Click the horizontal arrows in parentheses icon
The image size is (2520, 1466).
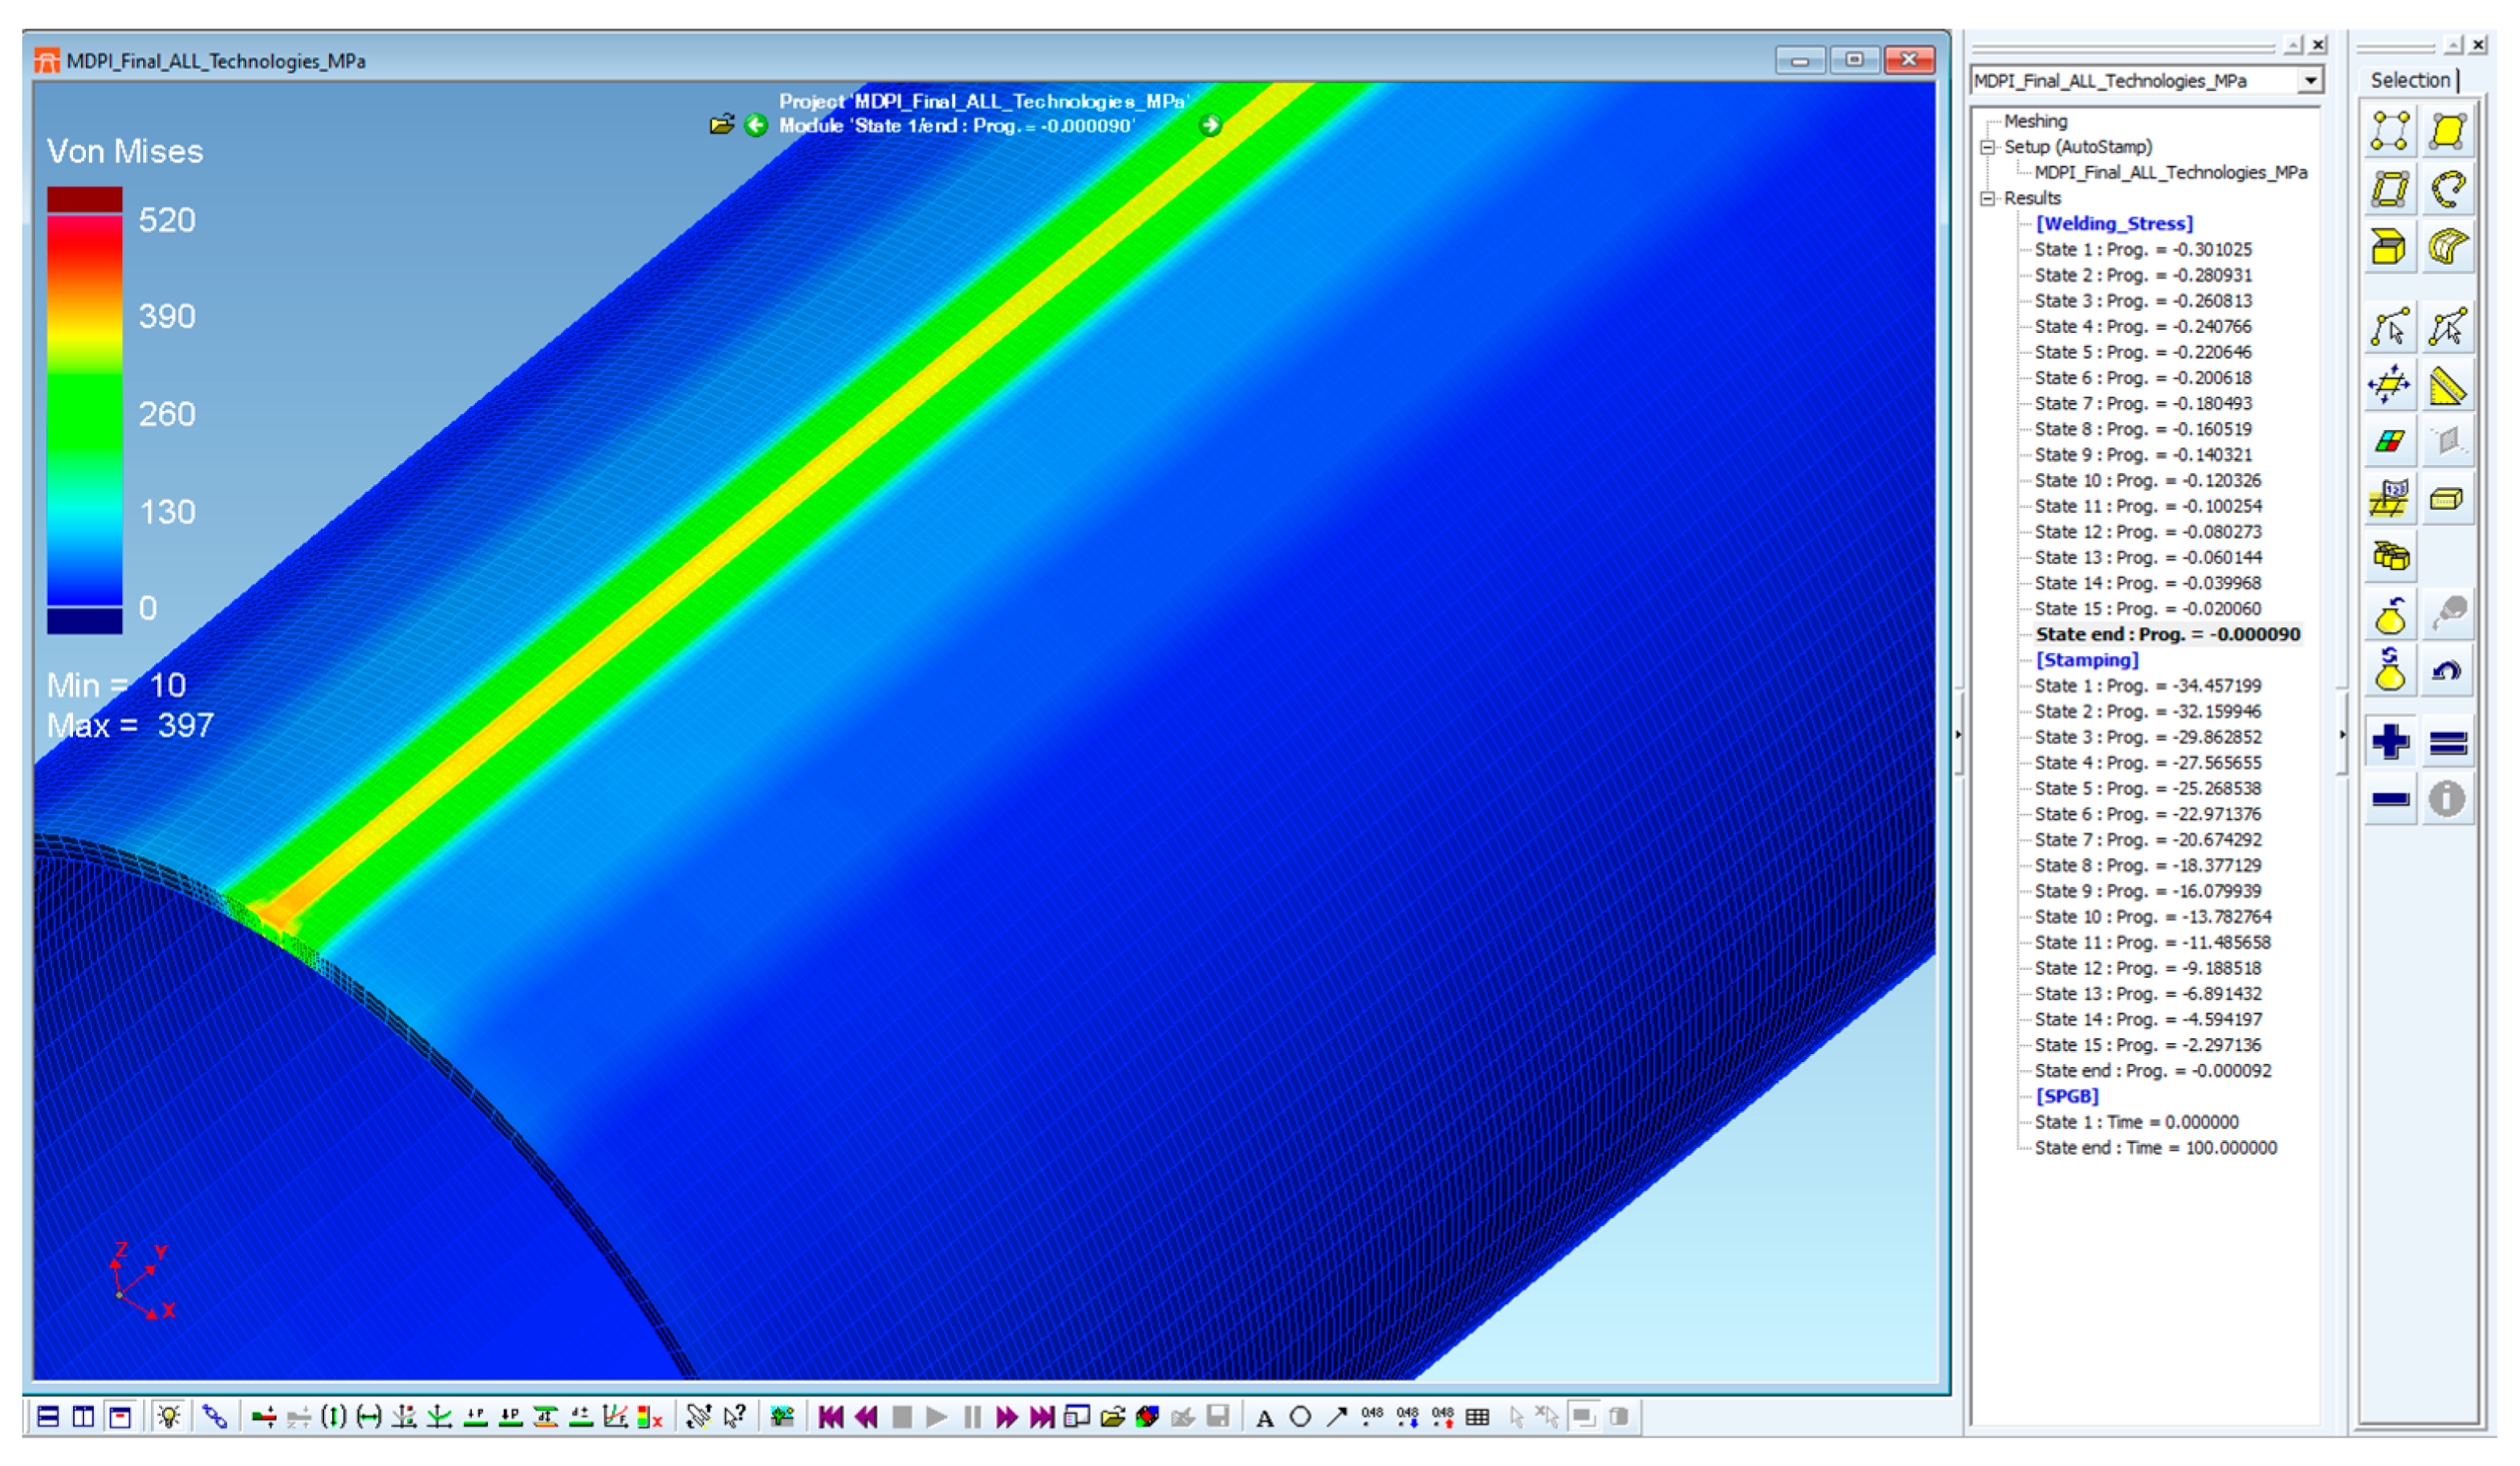pyautogui.click(x=369, y=1417)
